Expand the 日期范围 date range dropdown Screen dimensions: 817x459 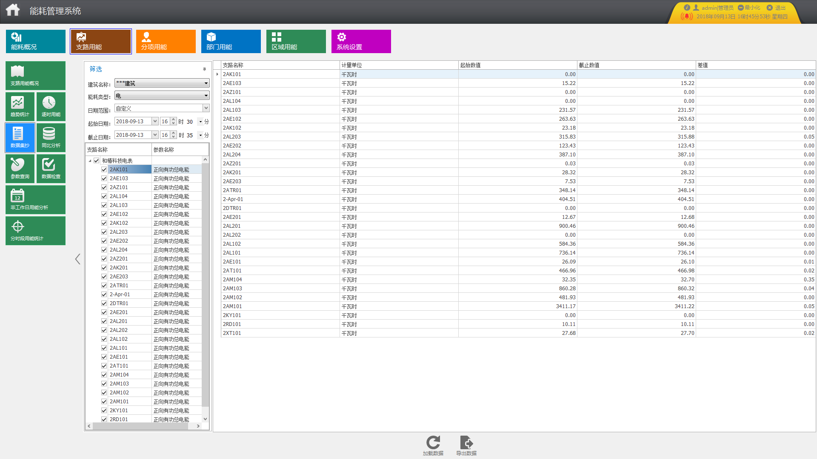(206, 108)
